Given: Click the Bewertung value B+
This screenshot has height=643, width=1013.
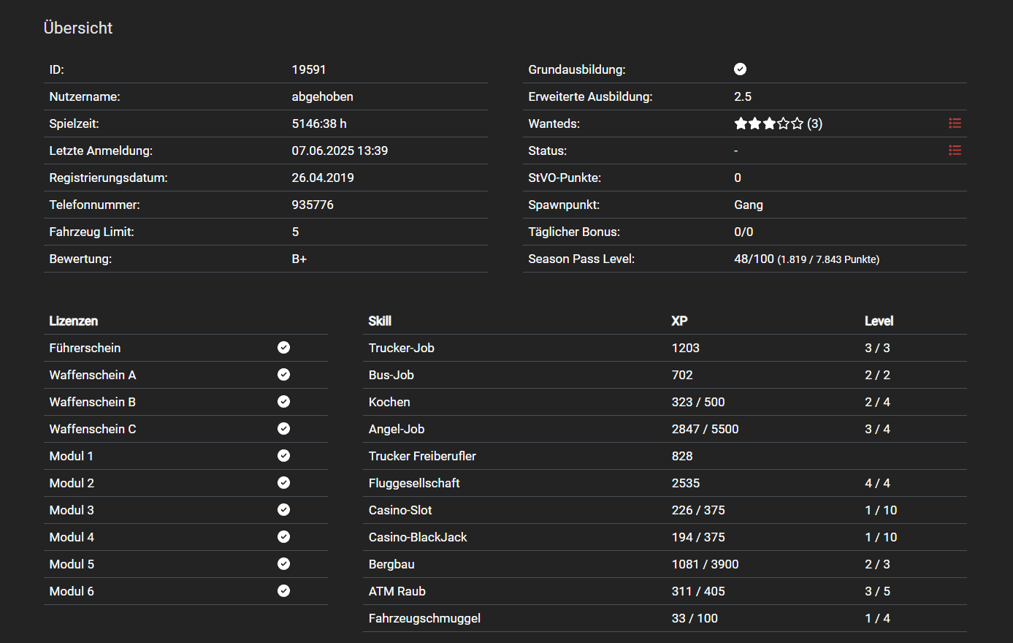Looking at the screenshot, I should click(x=299, y=259).
